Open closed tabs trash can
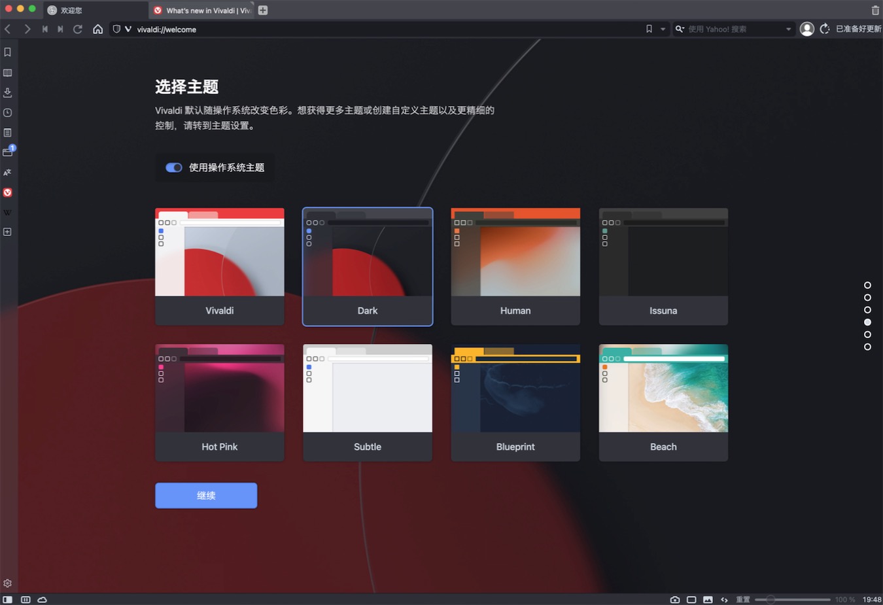Image resolution: width=883 pixels, height=605 pixels. (x=875, y=10)
